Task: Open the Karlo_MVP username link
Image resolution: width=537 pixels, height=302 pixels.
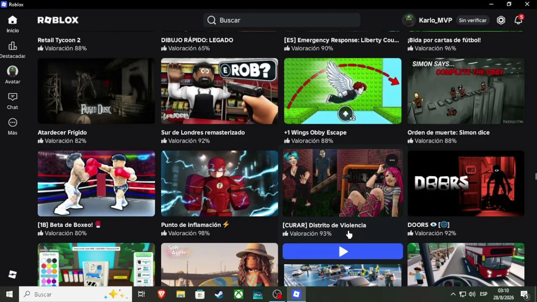Action: click(x=435, y=20)
